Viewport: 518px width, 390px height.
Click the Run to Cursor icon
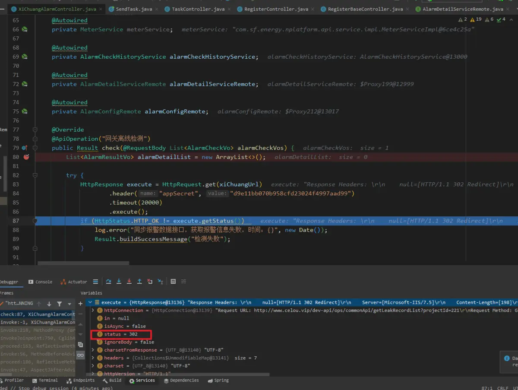tap(160, 282)
